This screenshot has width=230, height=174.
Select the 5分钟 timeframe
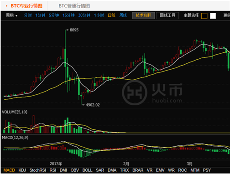pyautogui.click(x=54, y=15)
